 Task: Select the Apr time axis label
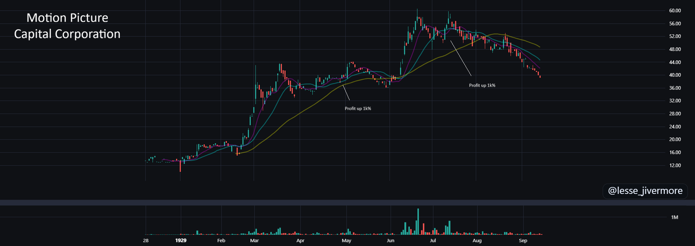click(x=300, y=241)
